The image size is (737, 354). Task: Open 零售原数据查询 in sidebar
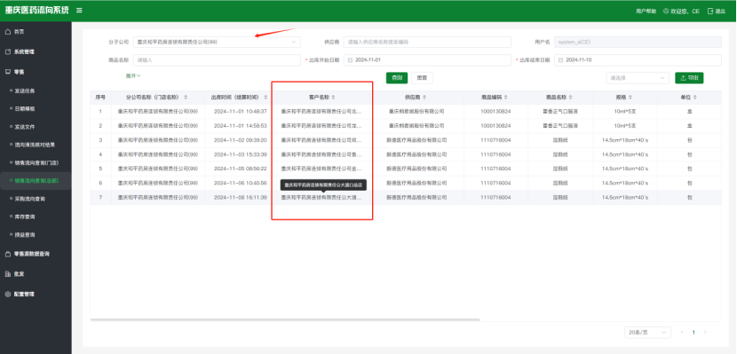pyautogui.click(x=28, y=254)
